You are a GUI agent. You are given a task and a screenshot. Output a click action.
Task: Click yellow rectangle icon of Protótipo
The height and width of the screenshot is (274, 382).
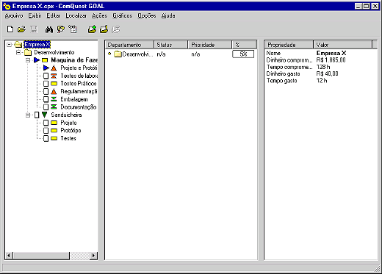(x=54, y=131)
